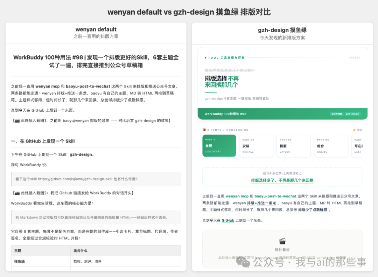Image resolution: width=378 pixels, height=277 pixels.
Task: Click the 公众号排版 tag in green bar
Action: (x=336, y=114)
